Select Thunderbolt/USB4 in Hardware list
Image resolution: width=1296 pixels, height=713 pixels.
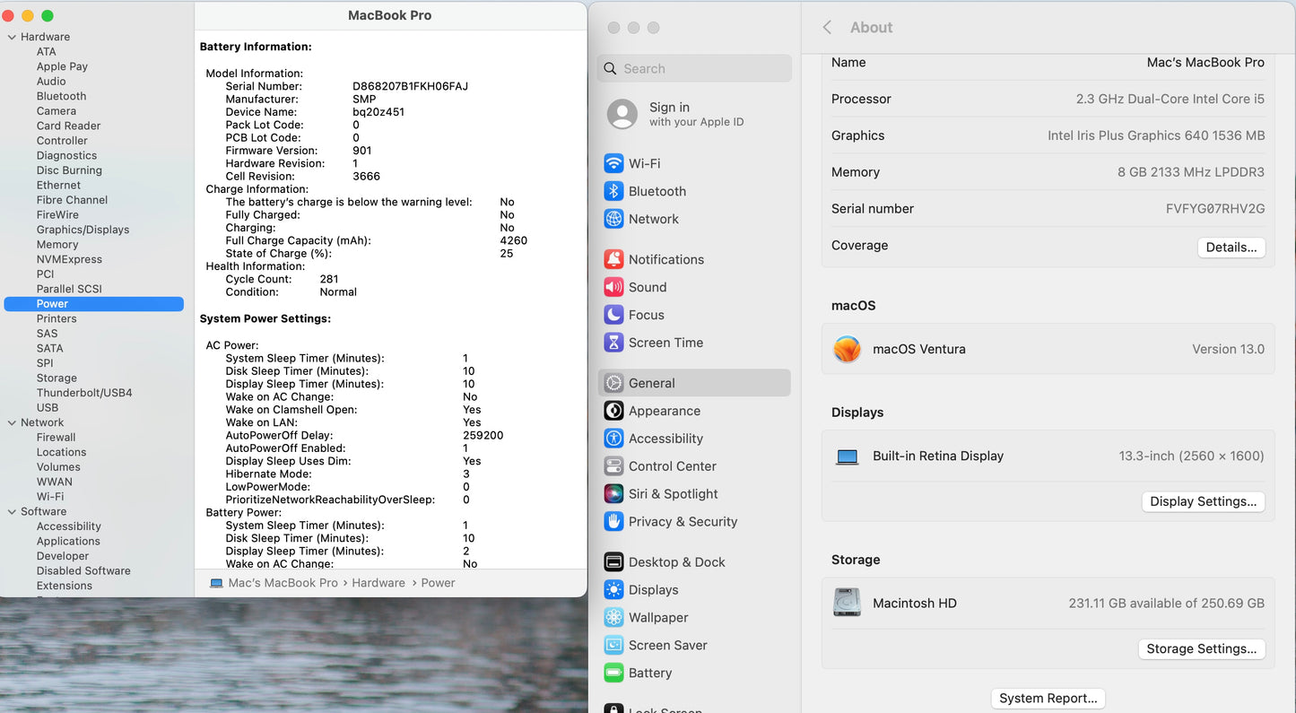84,393
